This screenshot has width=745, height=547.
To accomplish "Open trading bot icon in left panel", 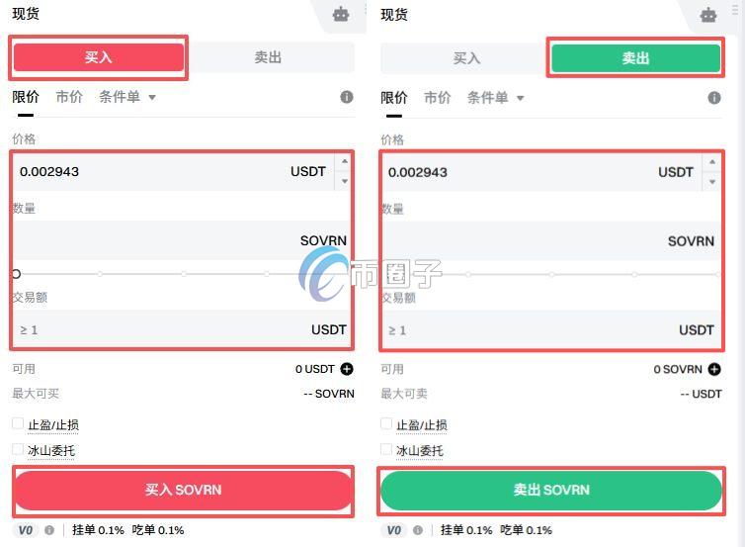I will 341,14.
